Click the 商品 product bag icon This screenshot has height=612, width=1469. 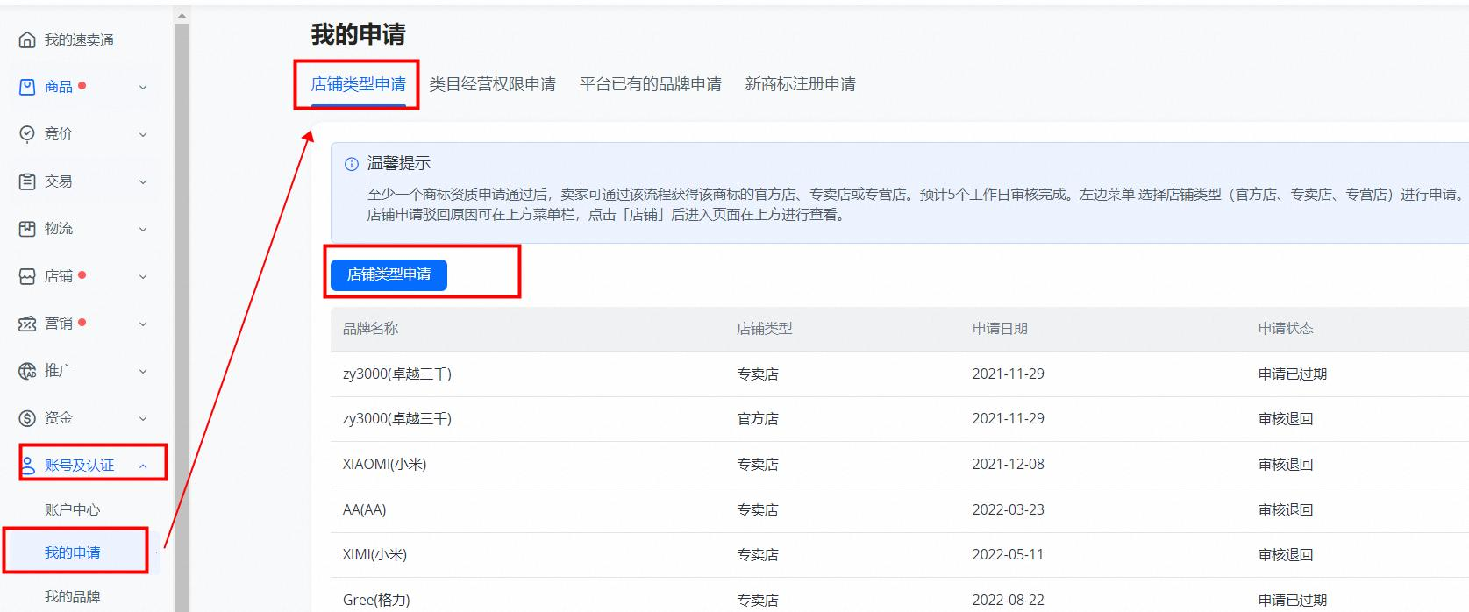click(x=27, y=87)
